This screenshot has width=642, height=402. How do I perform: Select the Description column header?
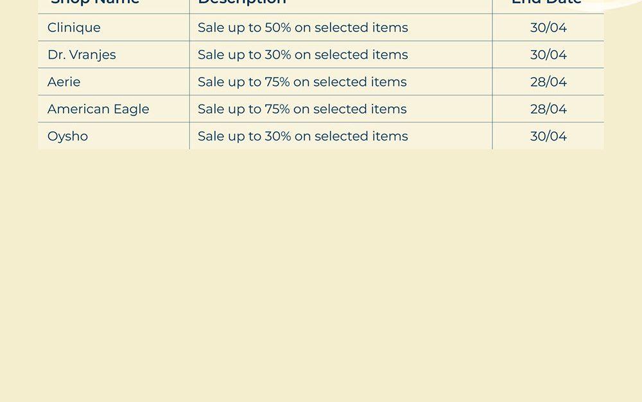[x=241, y=3]
